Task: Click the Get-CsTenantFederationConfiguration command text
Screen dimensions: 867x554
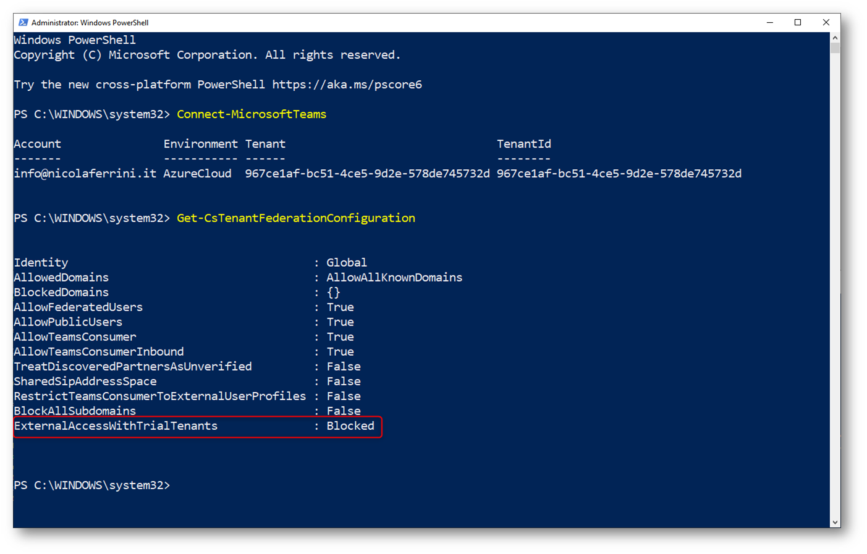Action: coord(296,218)
